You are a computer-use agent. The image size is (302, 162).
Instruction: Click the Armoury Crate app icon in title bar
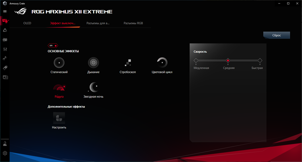pos(5,3)
